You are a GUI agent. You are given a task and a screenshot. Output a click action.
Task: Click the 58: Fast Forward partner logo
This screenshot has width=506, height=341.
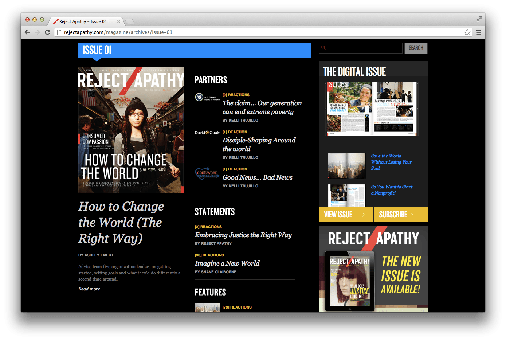pyautogui.click(x=207, y=97)
